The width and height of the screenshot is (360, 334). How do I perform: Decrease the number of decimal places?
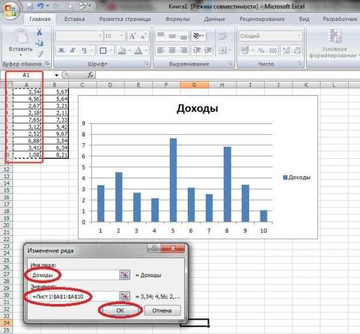[297, 50]
